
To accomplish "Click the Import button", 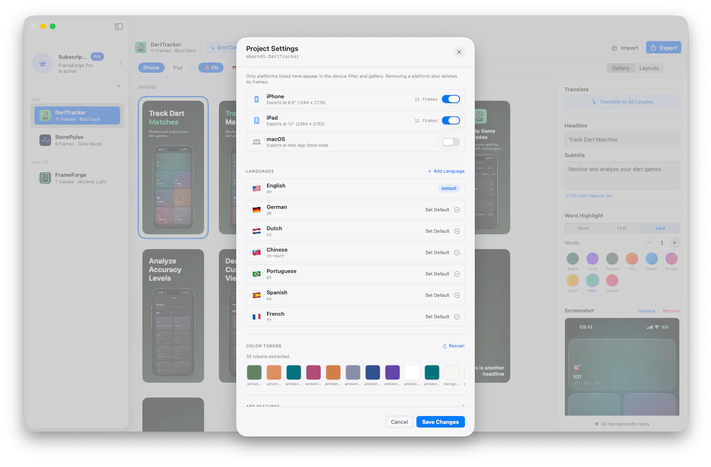I will pos(625,48).
